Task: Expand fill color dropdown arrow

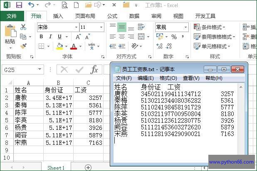Action: [x=66, y=47]
